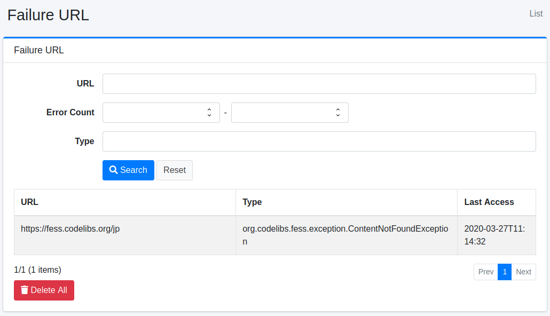Screen dimensions: 550x316
Task: Click the trash icon on Delete All
Action: (25, 290)
